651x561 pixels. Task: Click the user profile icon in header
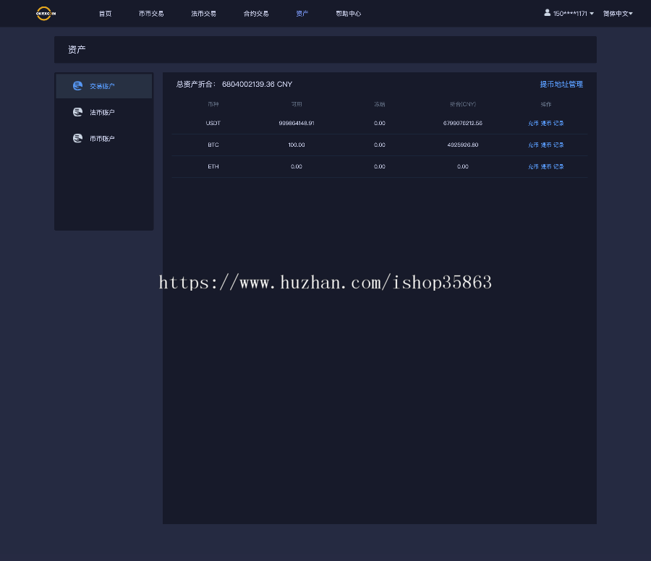pyautogui.click(x=547, y=13)
